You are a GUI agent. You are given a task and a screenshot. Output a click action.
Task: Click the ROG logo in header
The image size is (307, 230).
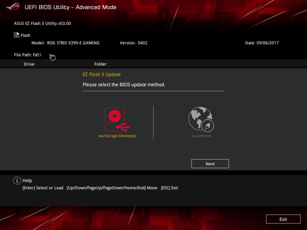[13, 7]
